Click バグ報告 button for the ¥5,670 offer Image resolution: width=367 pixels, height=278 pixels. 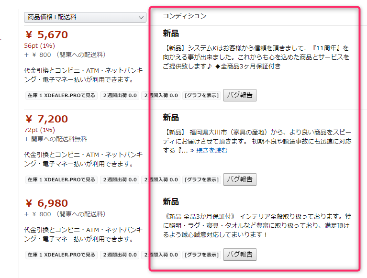[240, 95]
